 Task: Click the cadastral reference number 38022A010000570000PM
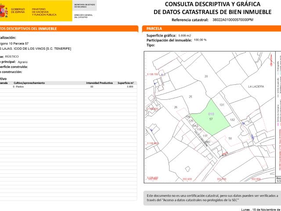(232, 20)
